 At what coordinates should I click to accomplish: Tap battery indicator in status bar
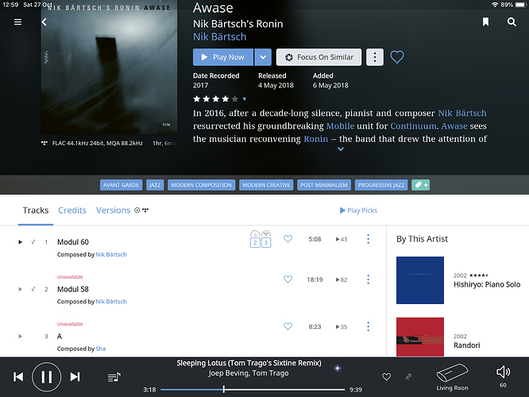tap(520, 5)
